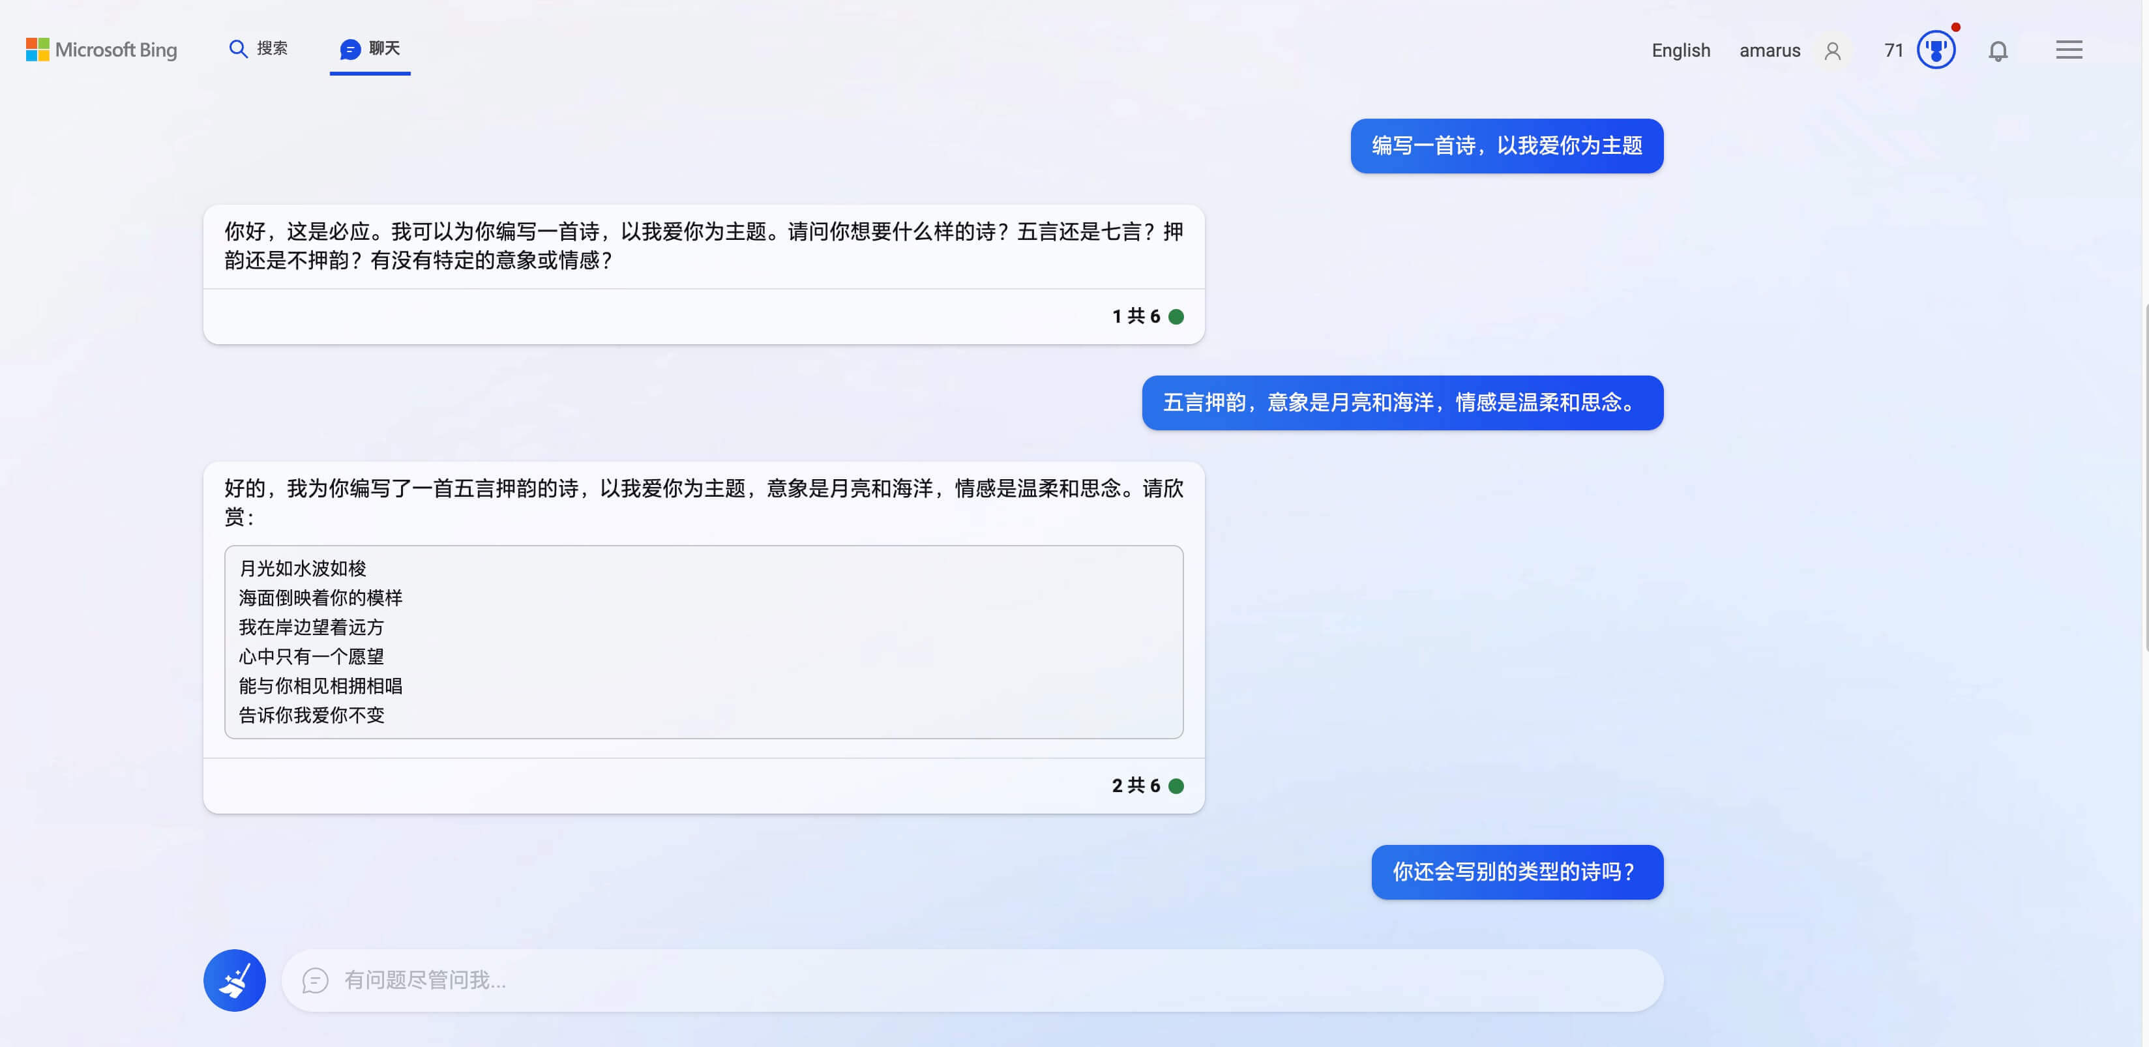The image size is (2149, 1047).
Task: Click the magnifying glass search icon
Action: (x=238, y=50)
